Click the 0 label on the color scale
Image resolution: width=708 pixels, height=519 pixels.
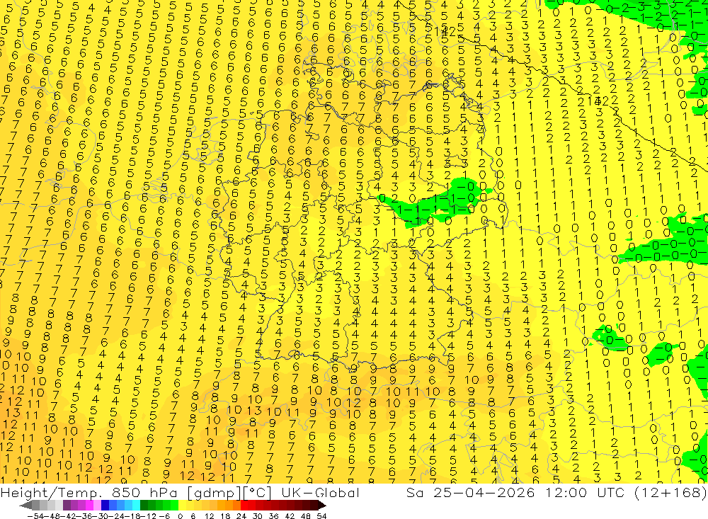tap(180, 516)
